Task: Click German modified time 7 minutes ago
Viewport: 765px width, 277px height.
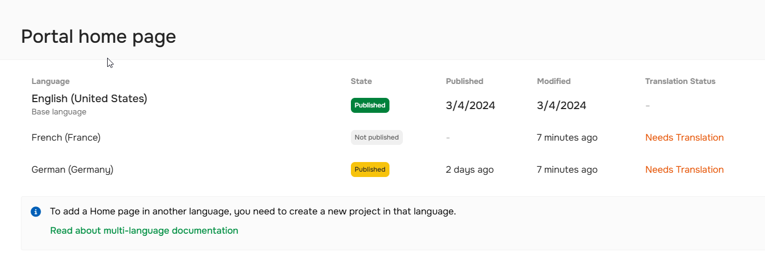Action: tap(567, 170)
